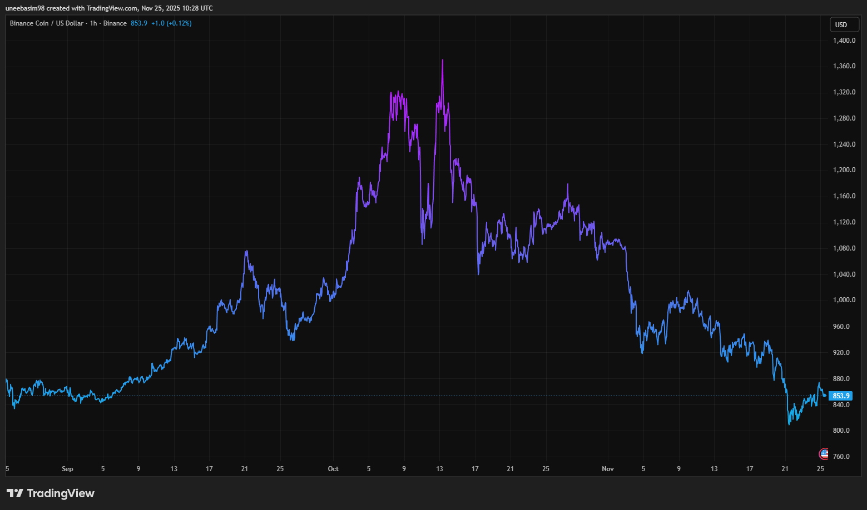Click the 853.9 price in the legend

(x=139, y=23)
